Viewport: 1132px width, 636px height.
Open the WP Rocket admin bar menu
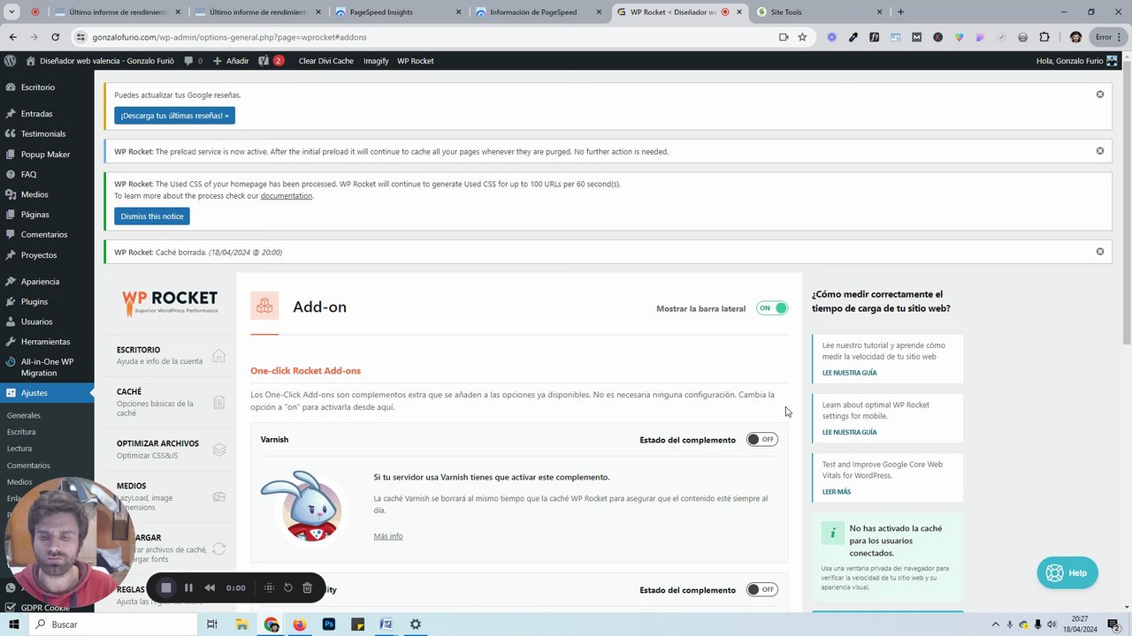[415, 61]
